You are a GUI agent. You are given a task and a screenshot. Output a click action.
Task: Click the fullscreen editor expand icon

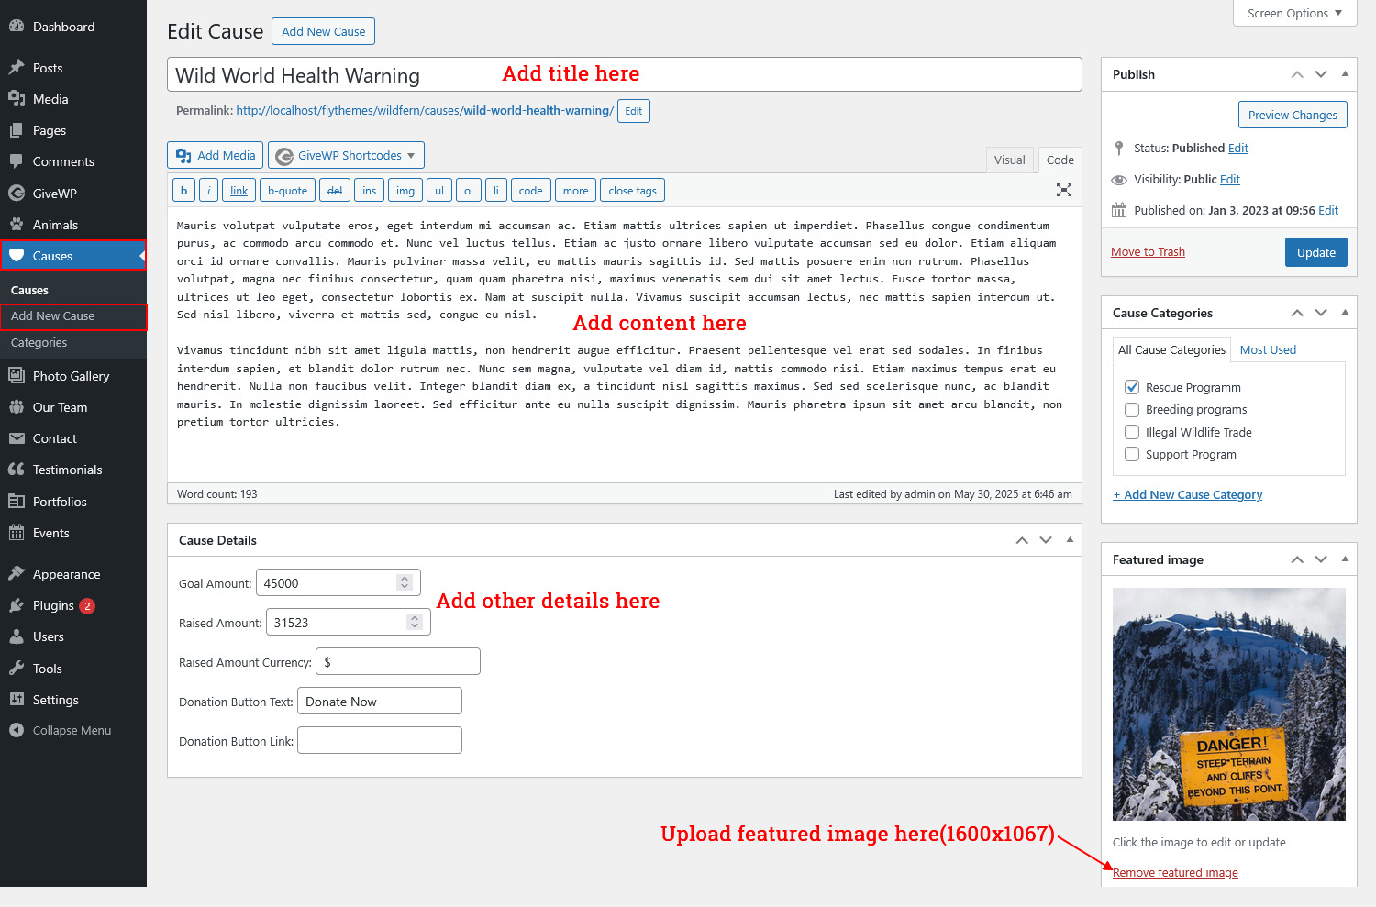pyautogui.click(x=1063, y=190)
